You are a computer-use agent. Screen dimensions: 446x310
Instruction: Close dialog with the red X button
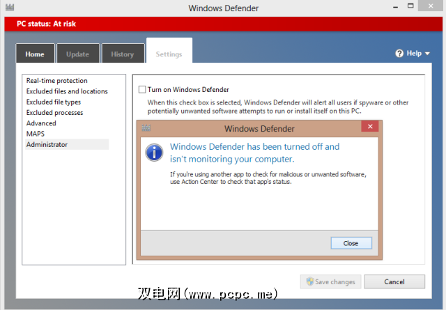coord(370,126)
